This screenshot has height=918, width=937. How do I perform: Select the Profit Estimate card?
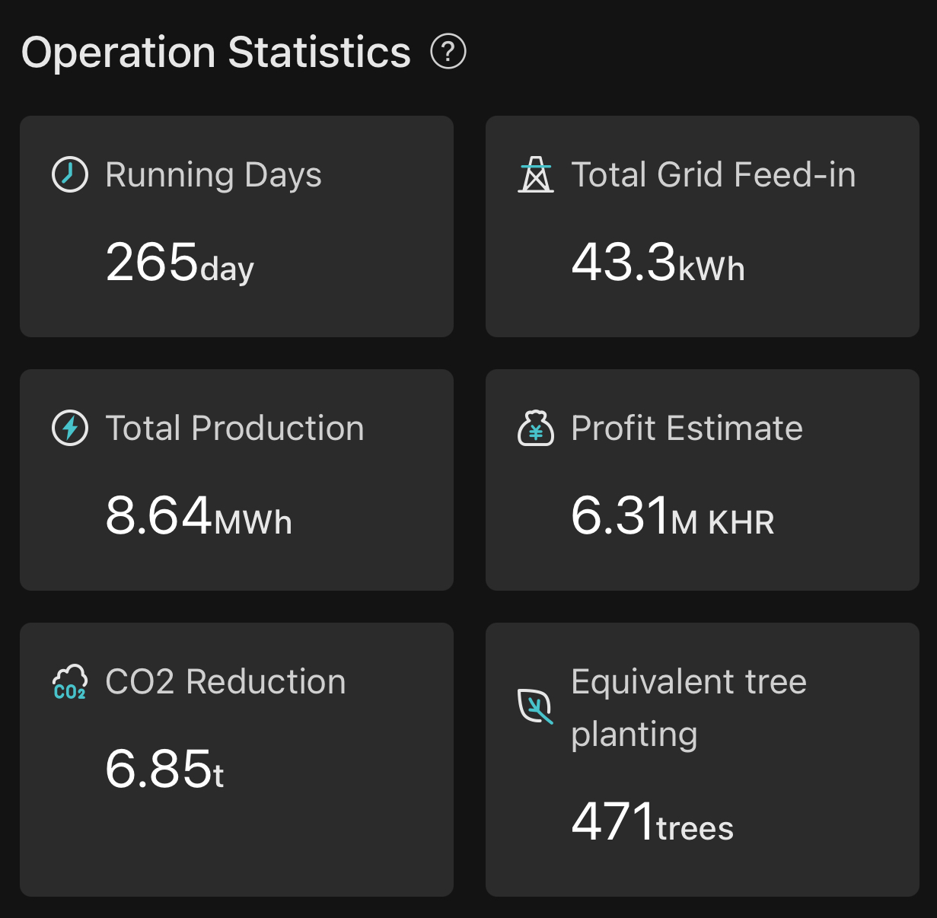[702, 480]
